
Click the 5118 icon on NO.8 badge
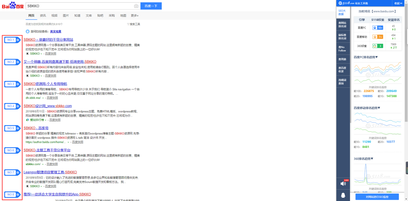18,195
